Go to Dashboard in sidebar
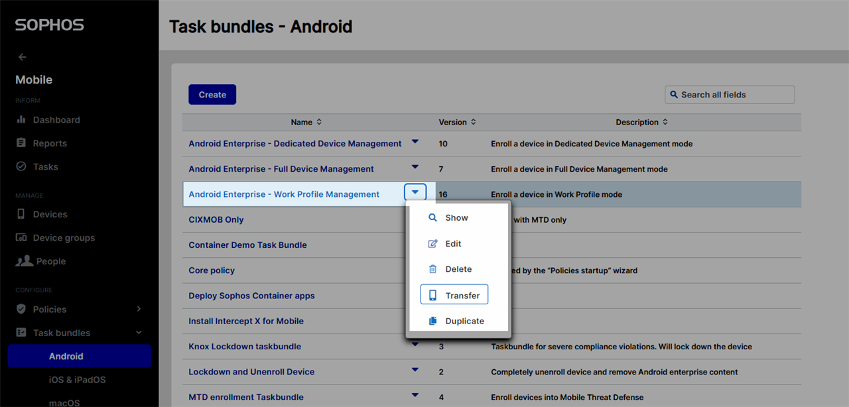849x407 pixels. coord(56,120)
